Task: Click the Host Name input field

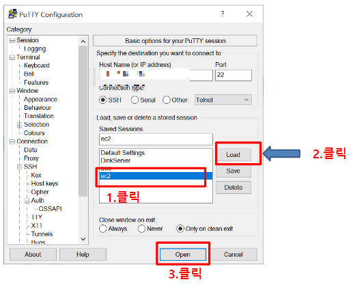Action: click(156, 75)
